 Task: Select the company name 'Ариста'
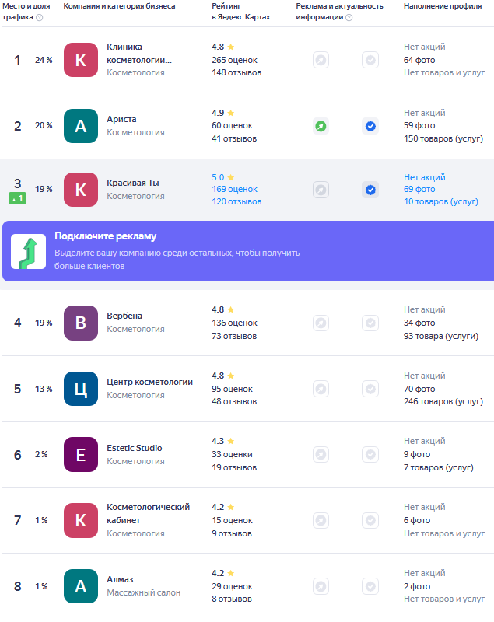tap(121, 119)
